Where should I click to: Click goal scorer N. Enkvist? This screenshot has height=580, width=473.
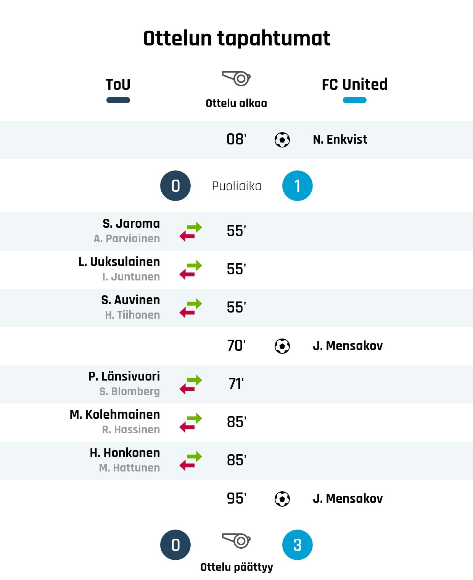(x=340, y=139)
